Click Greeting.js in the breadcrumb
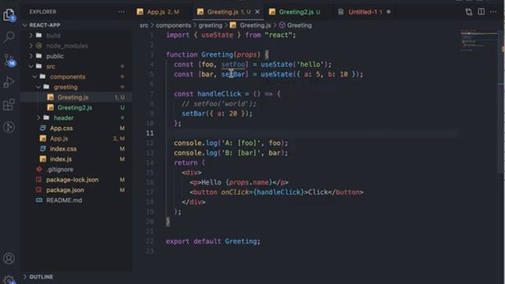The width and height of the screenshot is (505, 284). tap(255, 25)
